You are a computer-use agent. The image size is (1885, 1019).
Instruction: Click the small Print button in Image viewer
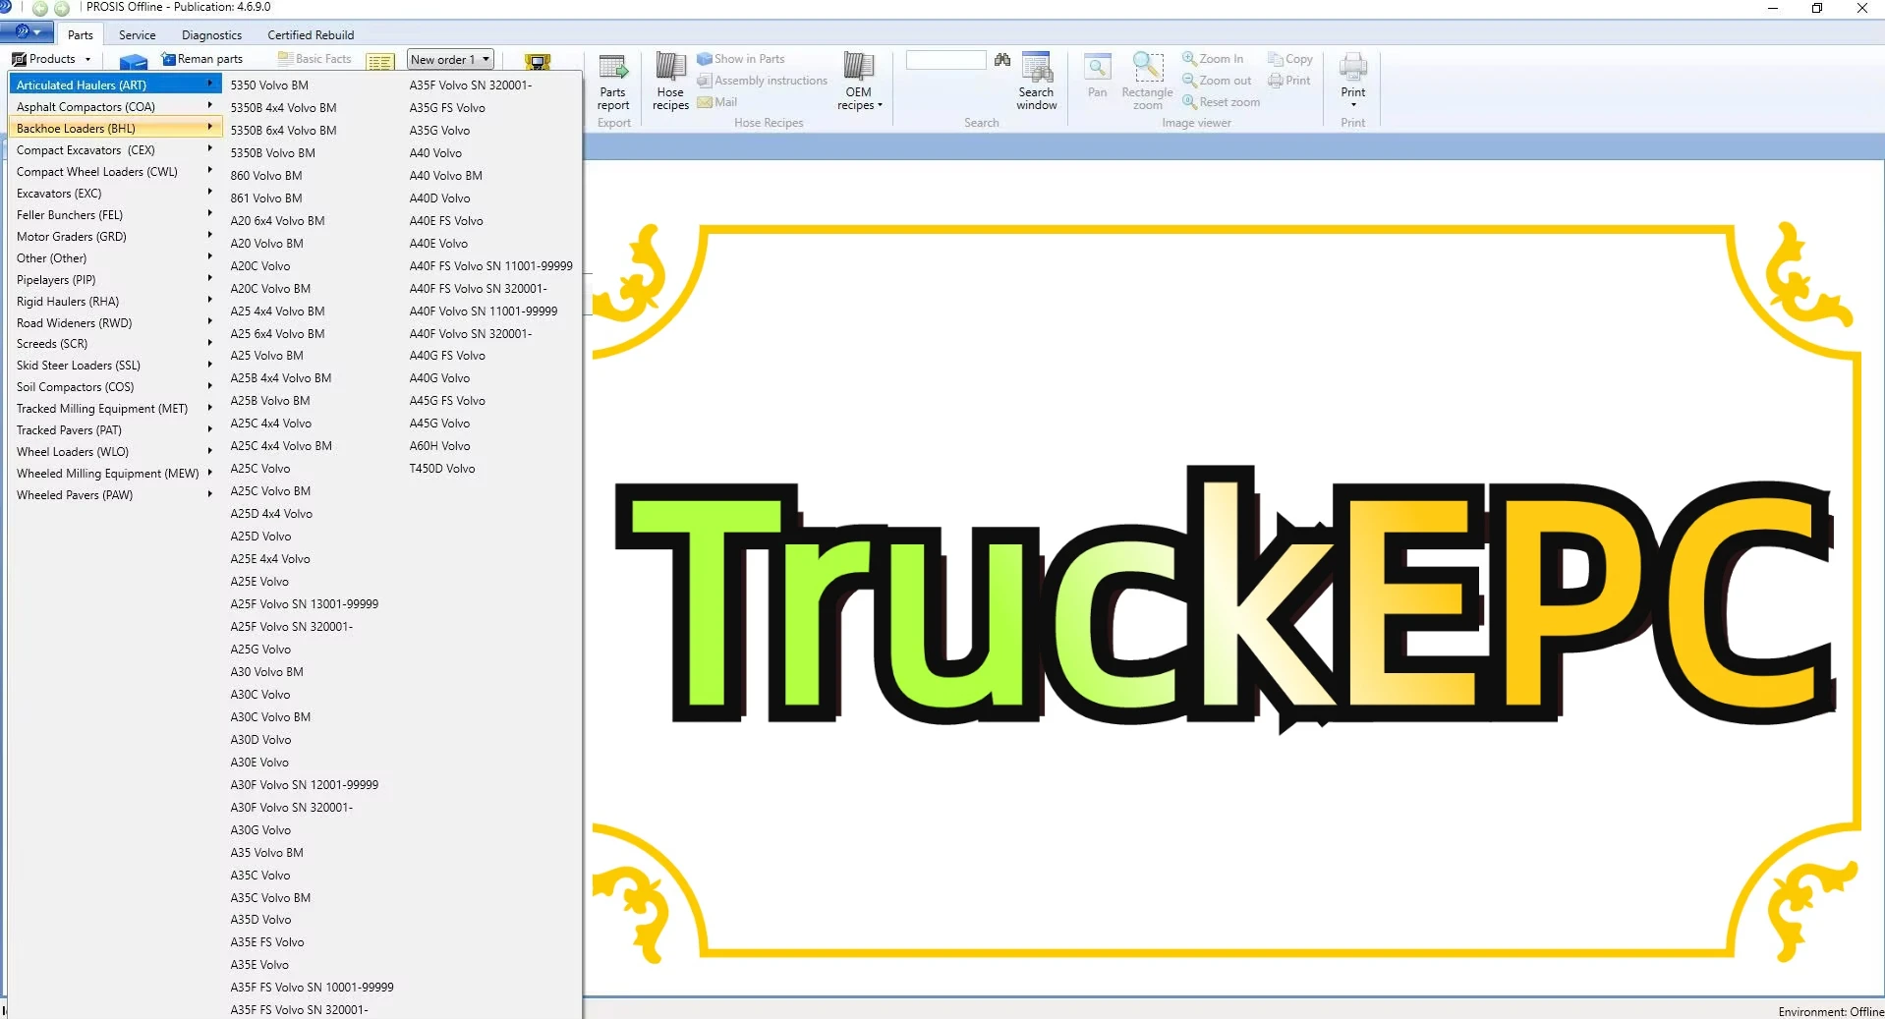(x=1289, y=81)
